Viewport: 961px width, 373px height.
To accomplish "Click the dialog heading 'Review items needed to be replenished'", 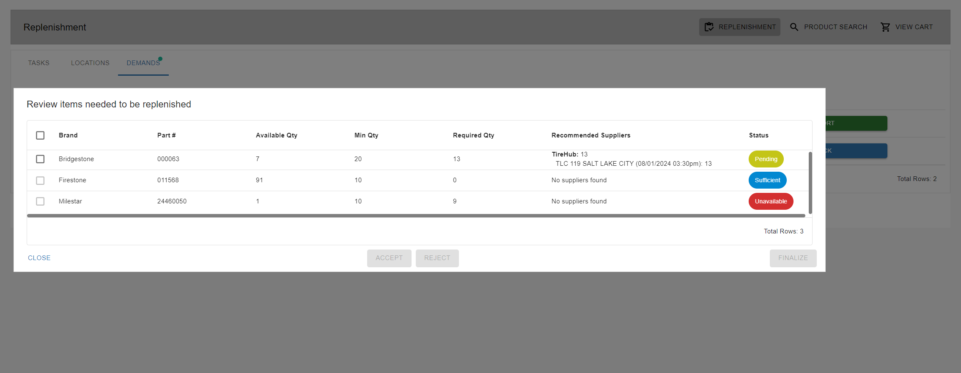I will [109, 104].
